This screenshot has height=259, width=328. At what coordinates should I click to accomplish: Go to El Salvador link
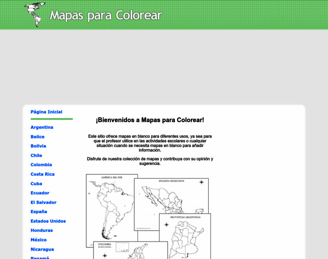44,202
